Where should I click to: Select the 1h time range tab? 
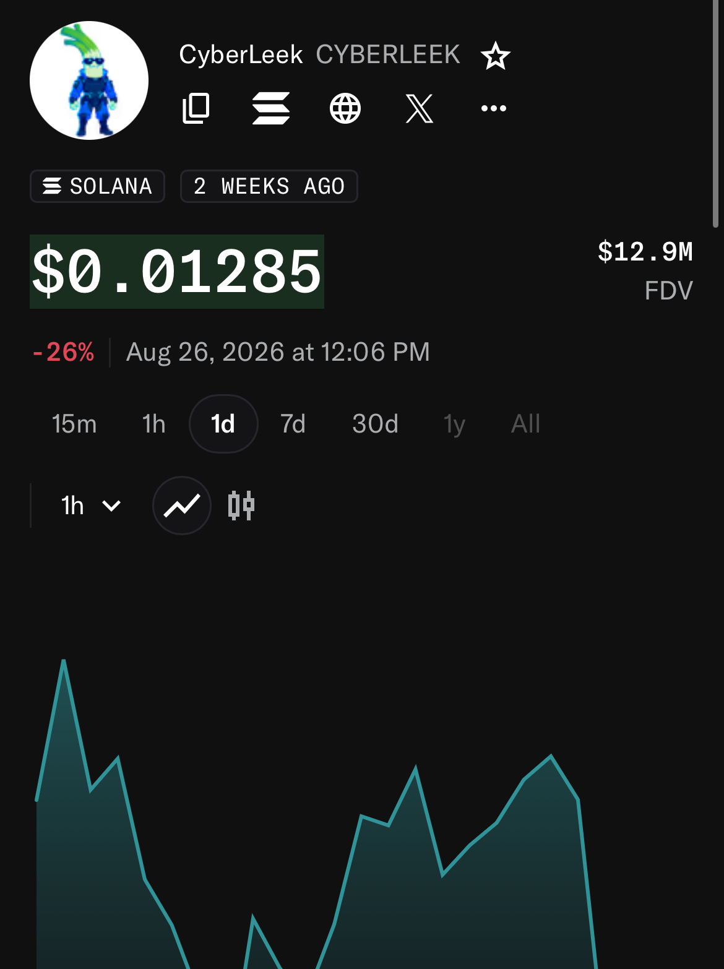tap(154, 424)
